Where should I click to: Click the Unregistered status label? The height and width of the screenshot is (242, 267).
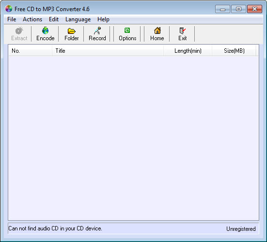241,229
